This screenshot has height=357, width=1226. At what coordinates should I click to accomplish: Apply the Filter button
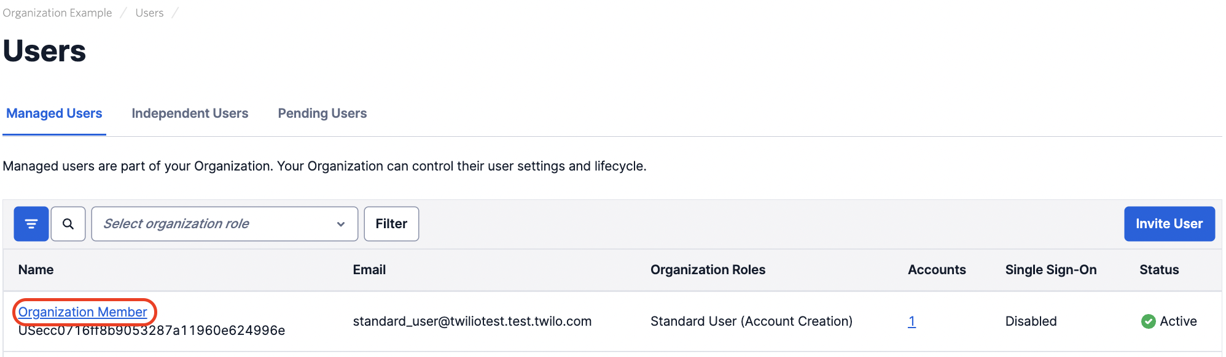pos(391,224)
